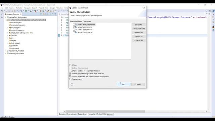Expand the test-output folder node
The image size is (215, 121).
click(8, 43)
